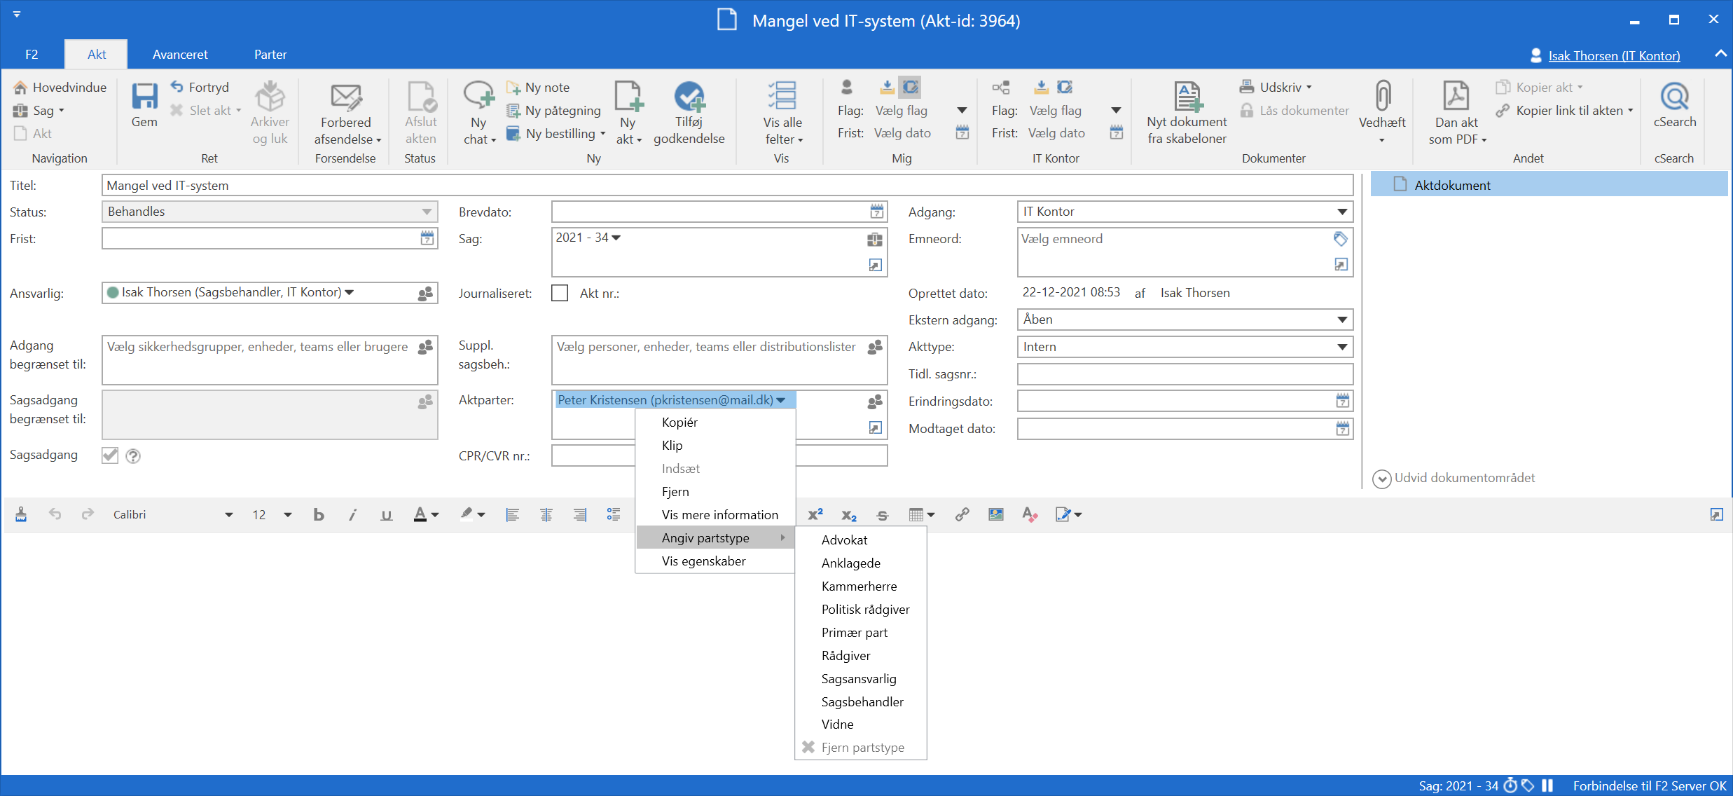Screen dimensions: 1733x796
Task: Toggle italic formatting
Action: point(352,515)
